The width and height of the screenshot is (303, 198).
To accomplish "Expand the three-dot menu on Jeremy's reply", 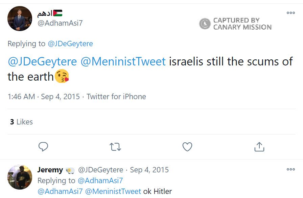I will point(290,169).
